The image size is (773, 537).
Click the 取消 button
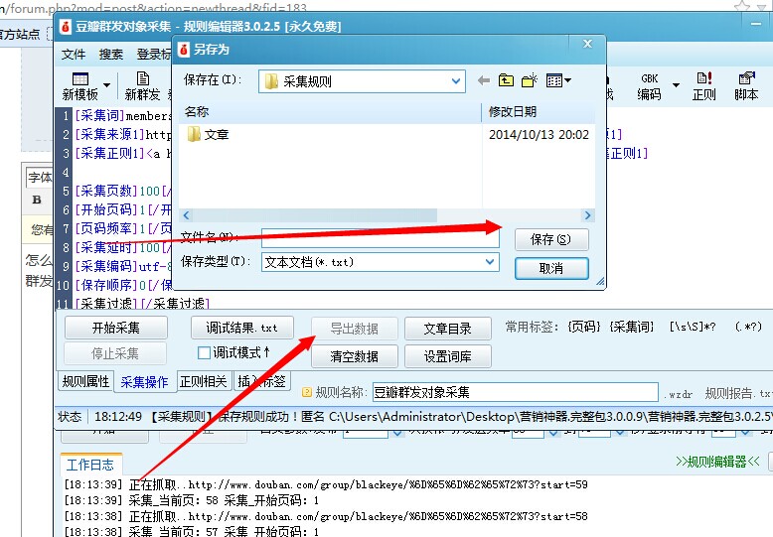(551, 268)
